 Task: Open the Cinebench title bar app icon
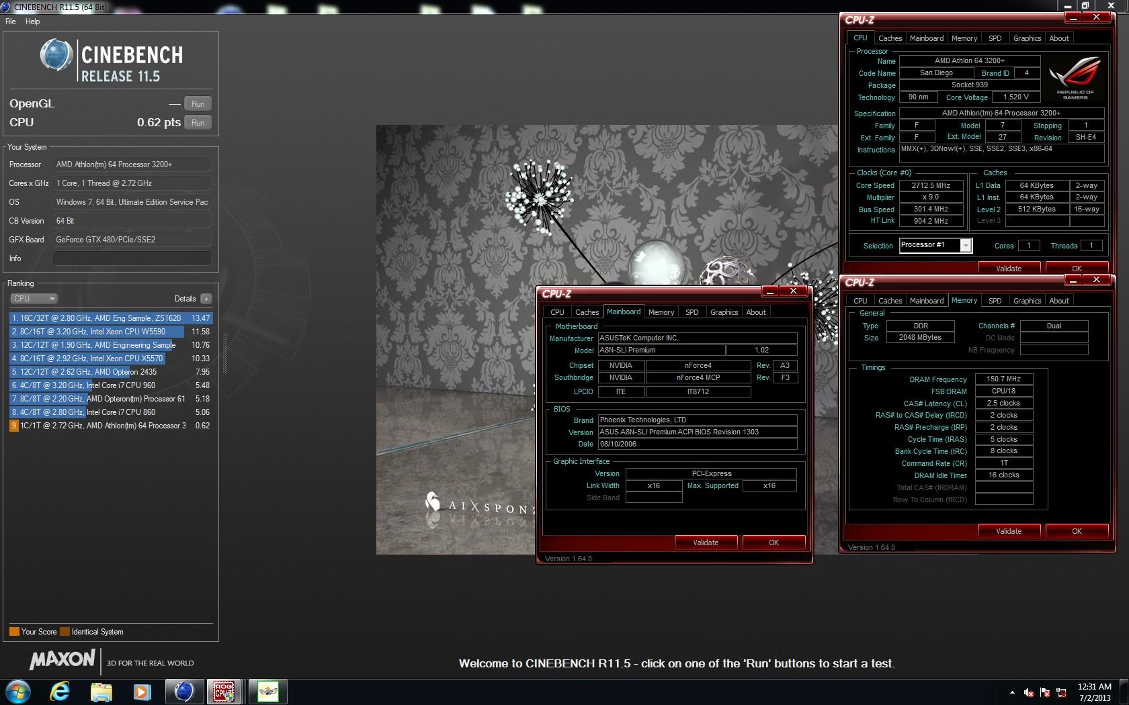click(x=6, y=7)
